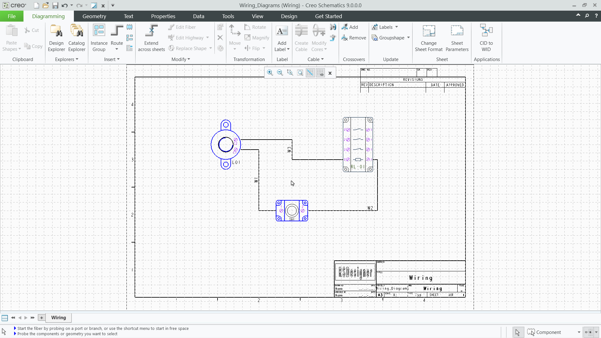The width and height of the screenshot is (601, 338).
Task: Save the diagram with floppy icon
Action: (x=55, y=5)
